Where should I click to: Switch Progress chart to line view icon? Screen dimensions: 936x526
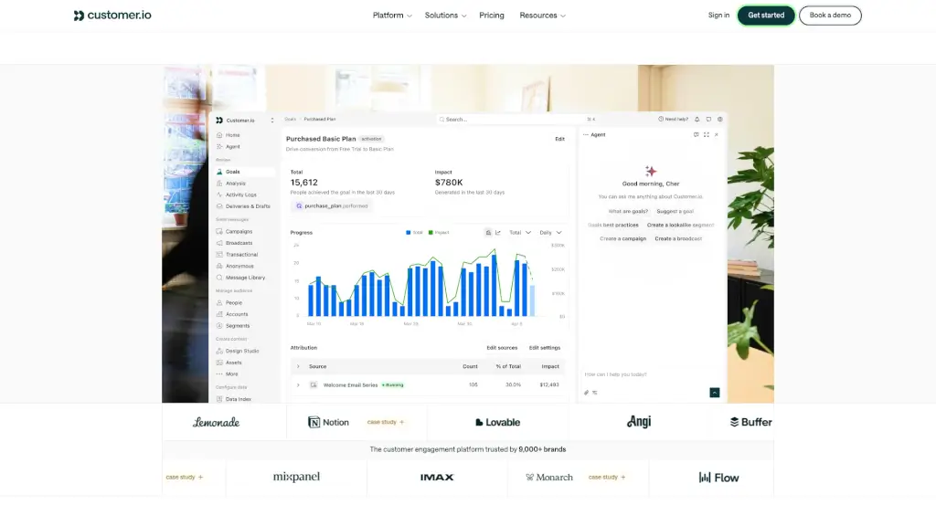click(498, 233)
